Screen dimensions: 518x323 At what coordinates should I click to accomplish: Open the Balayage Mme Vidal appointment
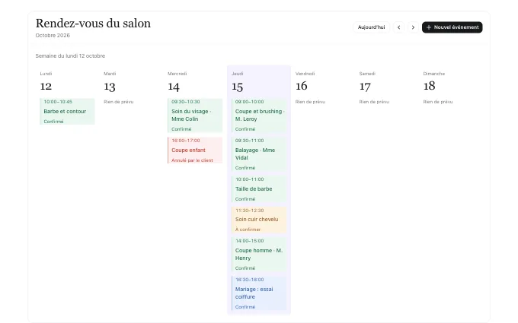point(259,154)
